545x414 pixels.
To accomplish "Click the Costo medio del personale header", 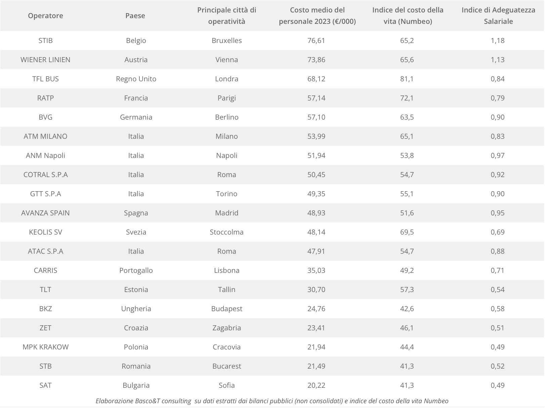I will [317, 16].
